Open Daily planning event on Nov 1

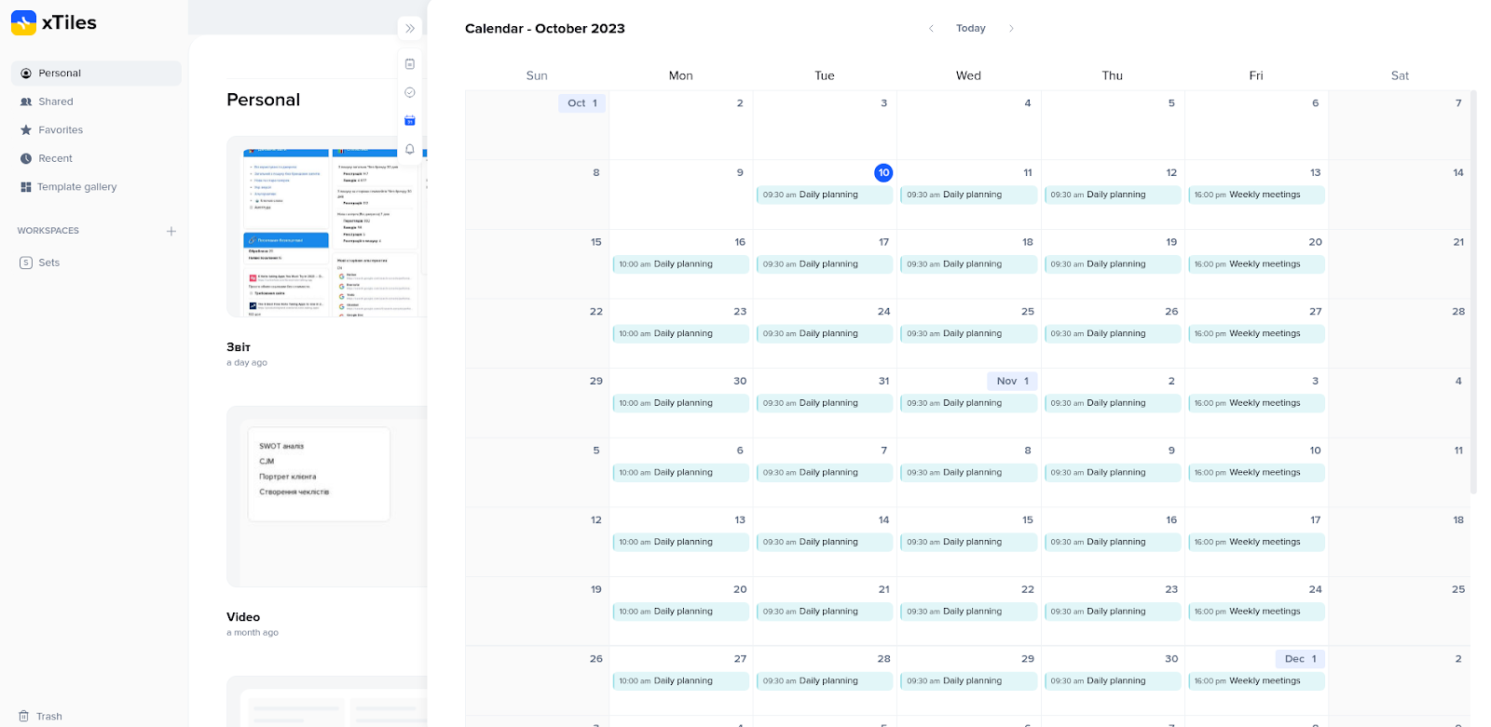(x=968, y=403)
